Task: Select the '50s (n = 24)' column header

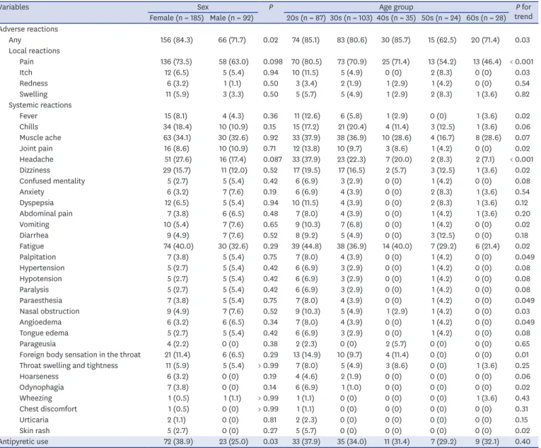Action: coord(441,18)
